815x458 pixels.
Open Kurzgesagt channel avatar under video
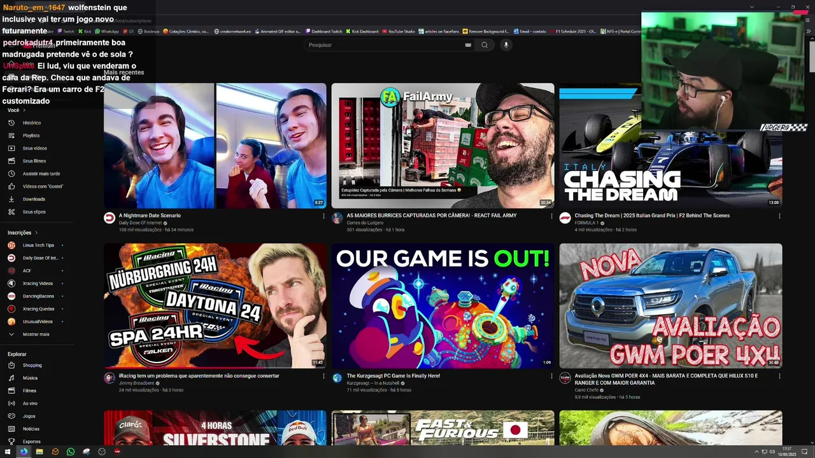(x=337, y=378)
